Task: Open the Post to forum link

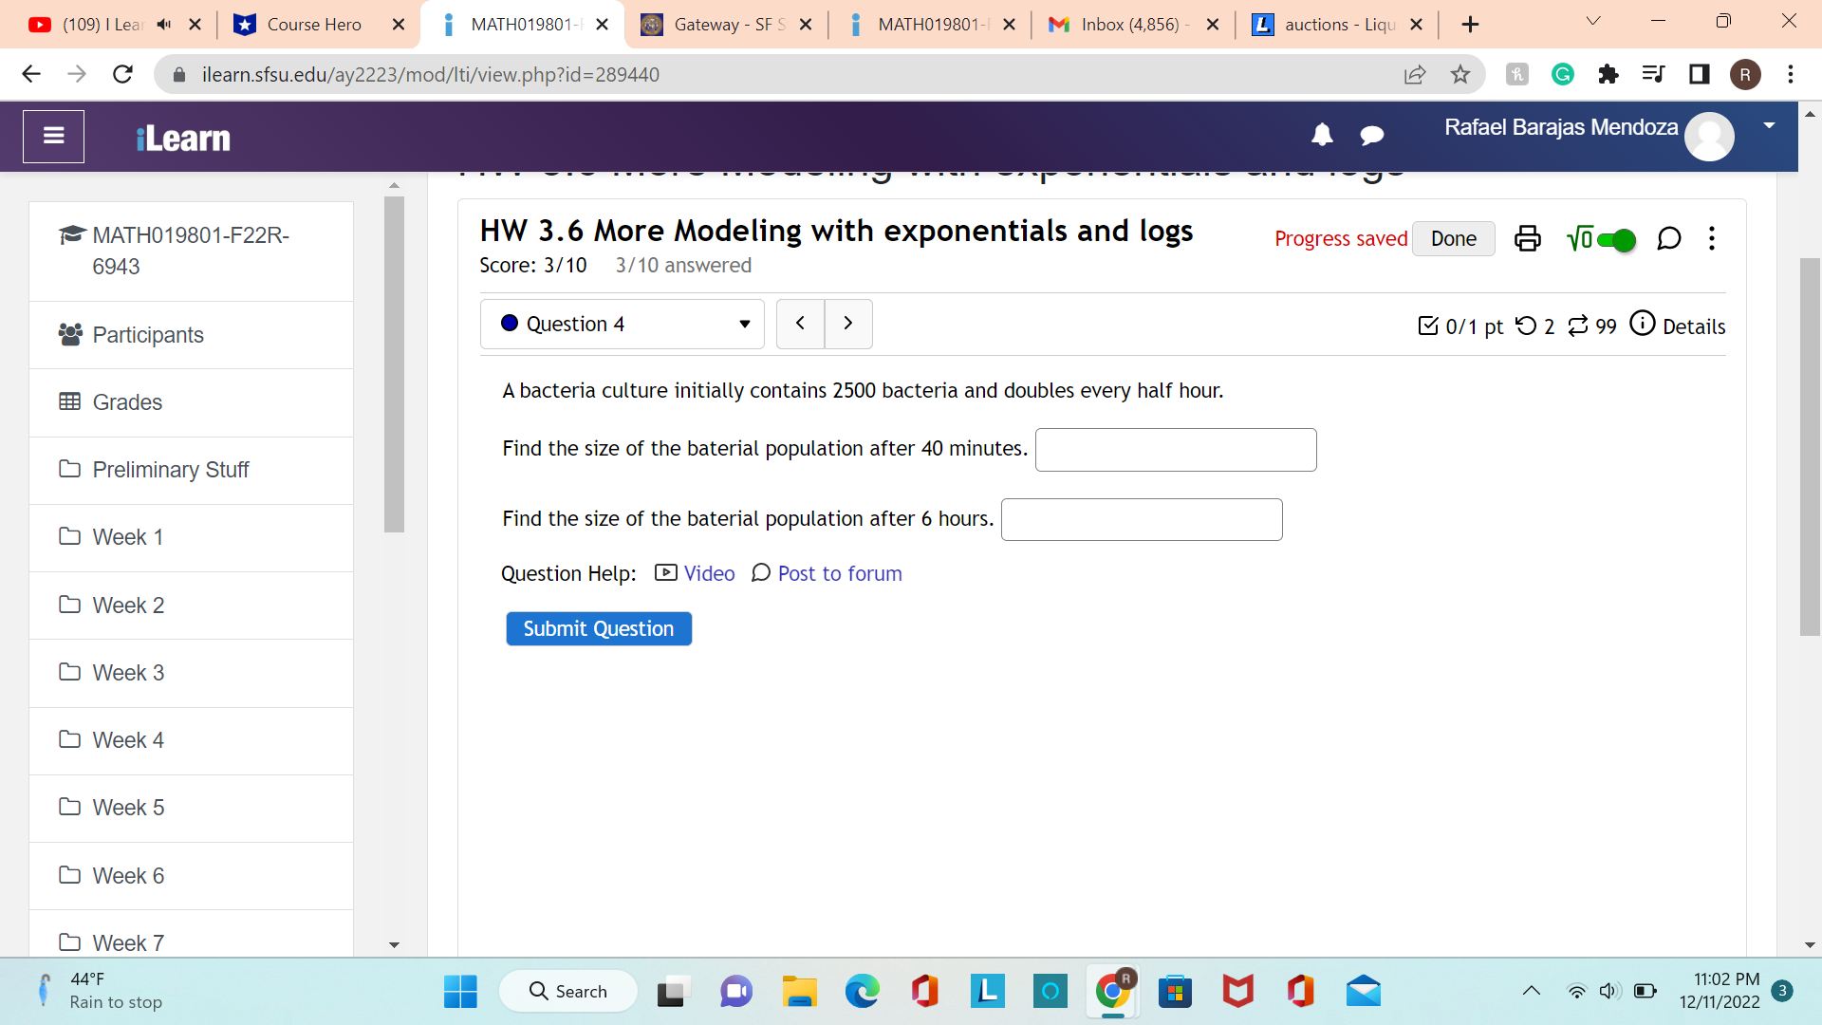Action: coord(839,574)
